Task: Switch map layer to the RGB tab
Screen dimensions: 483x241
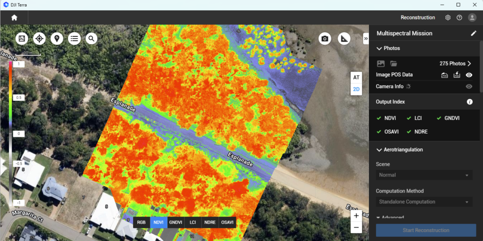Action: point(142,222)
